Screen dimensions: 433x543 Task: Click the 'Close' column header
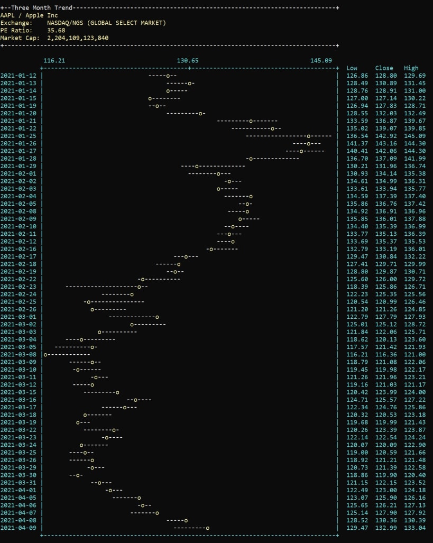pyautogui.click(x=384, y=68)
